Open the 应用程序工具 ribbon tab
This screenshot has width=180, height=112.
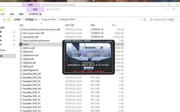(35, 14)
